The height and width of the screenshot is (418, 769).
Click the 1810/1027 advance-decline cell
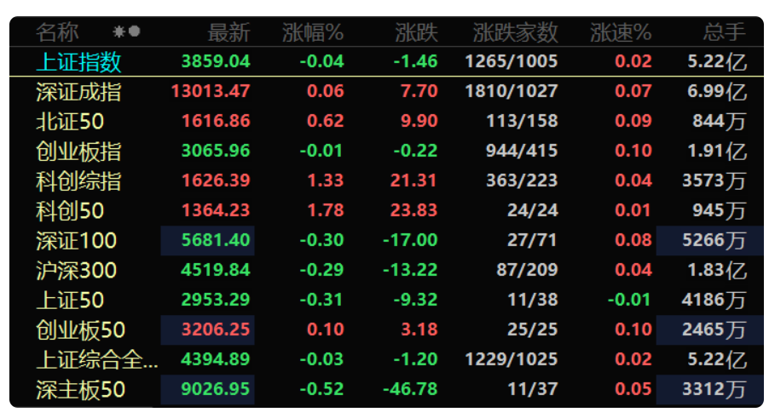pos(512,91)
